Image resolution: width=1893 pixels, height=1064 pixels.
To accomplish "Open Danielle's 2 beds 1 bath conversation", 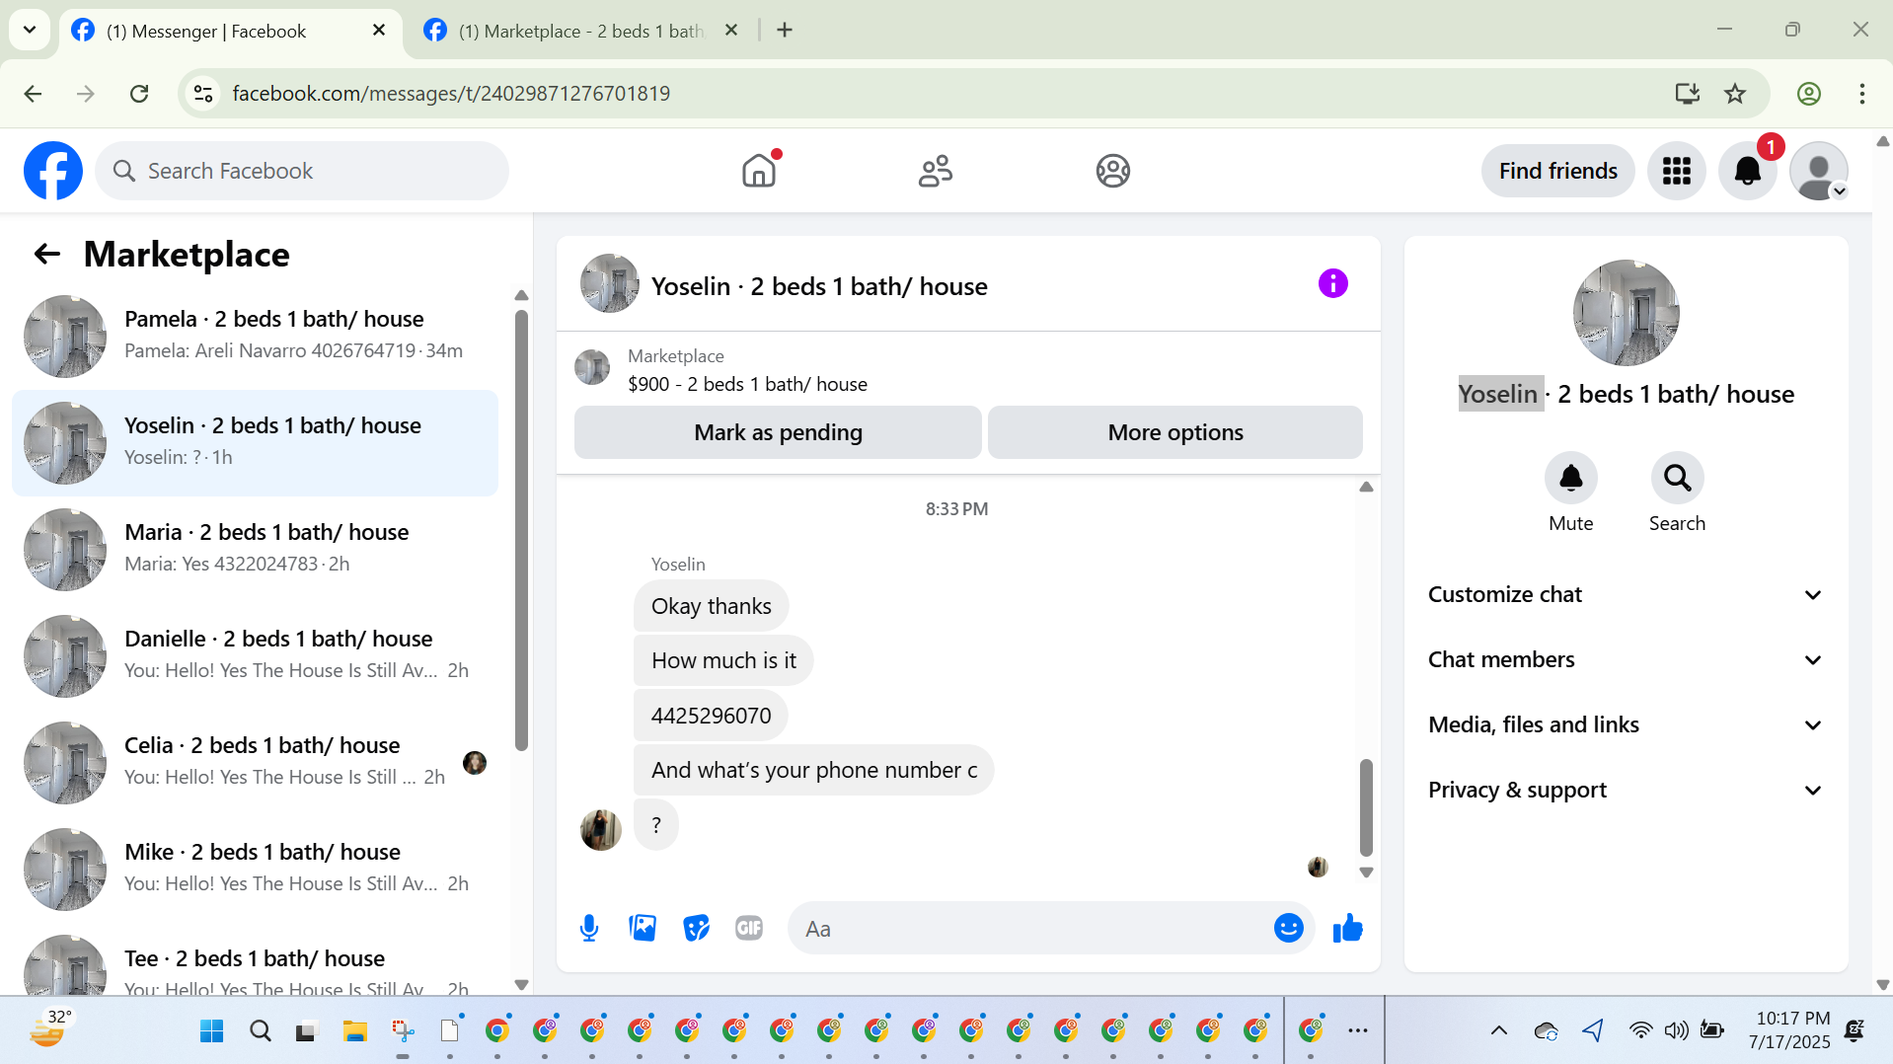I will point(255,656).
